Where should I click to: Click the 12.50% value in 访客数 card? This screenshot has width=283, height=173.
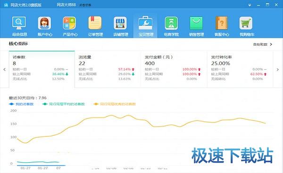pyautogui.click(x=58, y=79)
